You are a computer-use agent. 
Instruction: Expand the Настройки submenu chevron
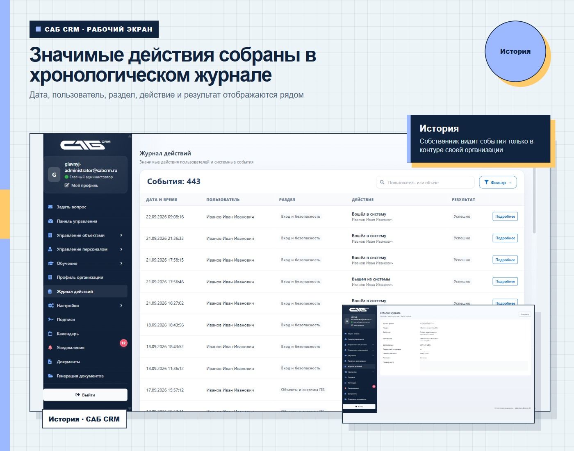[x=121, y=305]
